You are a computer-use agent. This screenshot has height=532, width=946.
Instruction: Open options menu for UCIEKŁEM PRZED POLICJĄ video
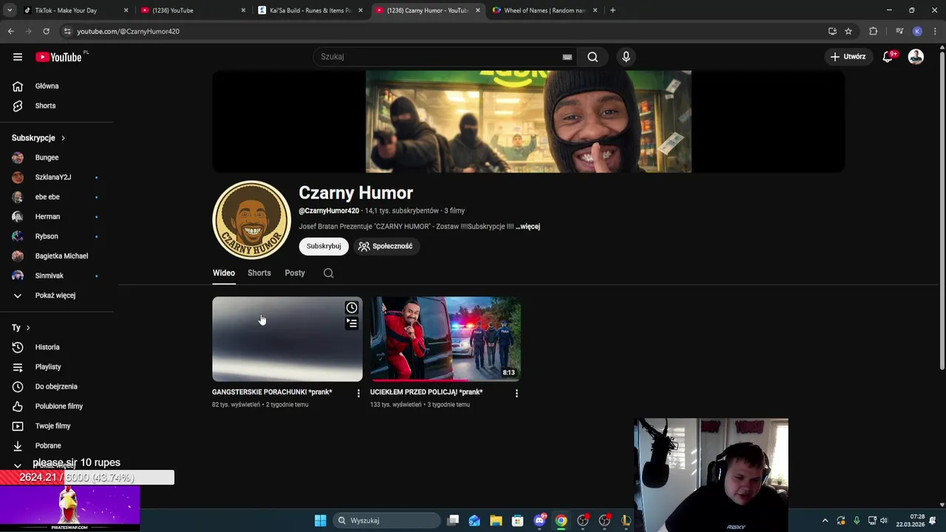517,393
